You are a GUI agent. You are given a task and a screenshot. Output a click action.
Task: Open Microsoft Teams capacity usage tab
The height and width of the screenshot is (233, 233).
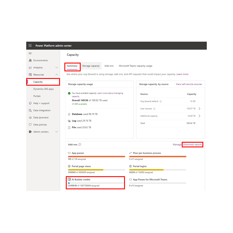[135, 66]
